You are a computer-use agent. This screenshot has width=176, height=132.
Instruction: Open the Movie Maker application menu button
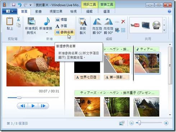tap(10, 12)
